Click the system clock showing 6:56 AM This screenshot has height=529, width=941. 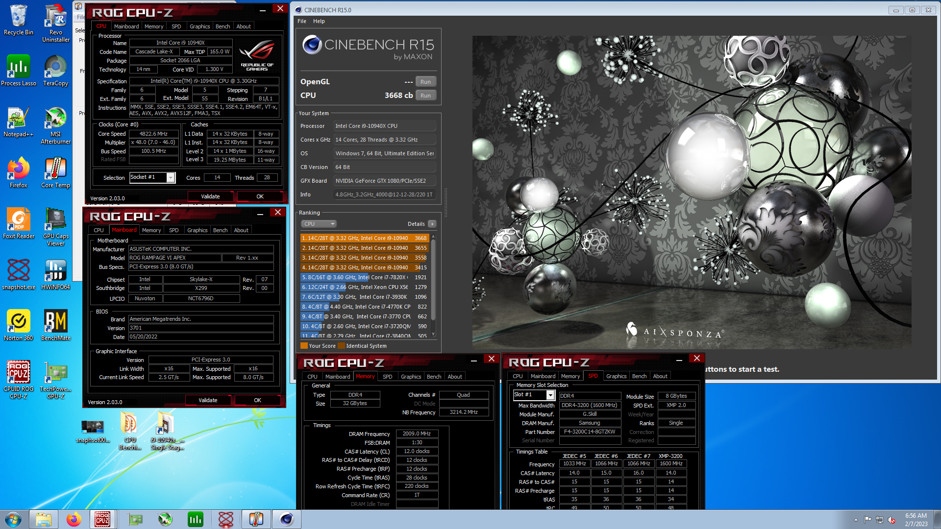[x=916, y=519]
